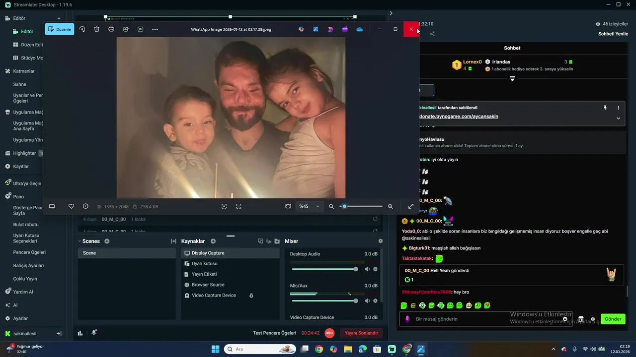Image resolution: width=636 pixels, height=357 pixels.
Task: Select Sahne in Streamlabs sidebar
Action: coord(19,84)
